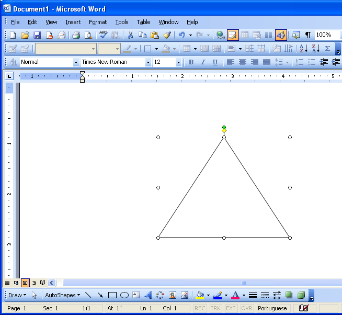
Task: Toggle Bold formatting
Action: click(x=191, y=62)
